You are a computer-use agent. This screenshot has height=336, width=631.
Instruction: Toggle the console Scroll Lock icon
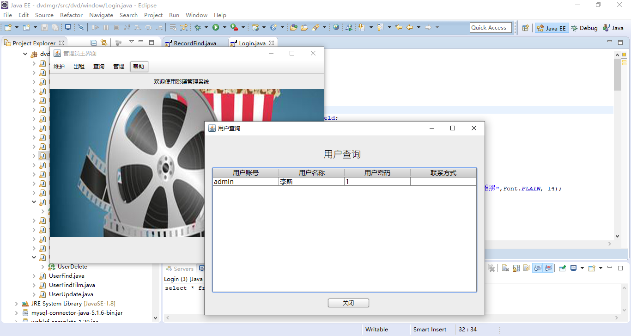[516, 268]
